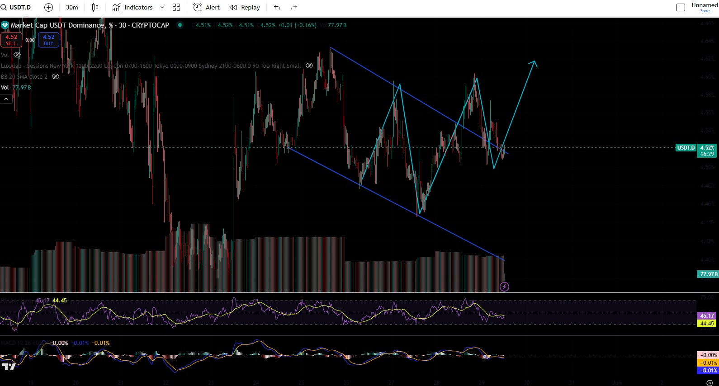This screenshot has height=386, width=719.
Task: Click the blue -0.01% MACD axis label
Action: (x=707, y=371)
